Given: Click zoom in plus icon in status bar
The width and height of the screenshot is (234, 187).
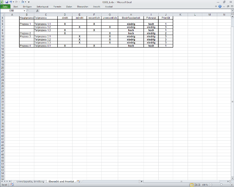Looking at the screenshot, I should (x=231, y=185).
